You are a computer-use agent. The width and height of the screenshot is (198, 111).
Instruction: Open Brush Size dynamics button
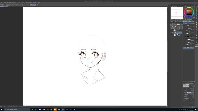(193, 88)
